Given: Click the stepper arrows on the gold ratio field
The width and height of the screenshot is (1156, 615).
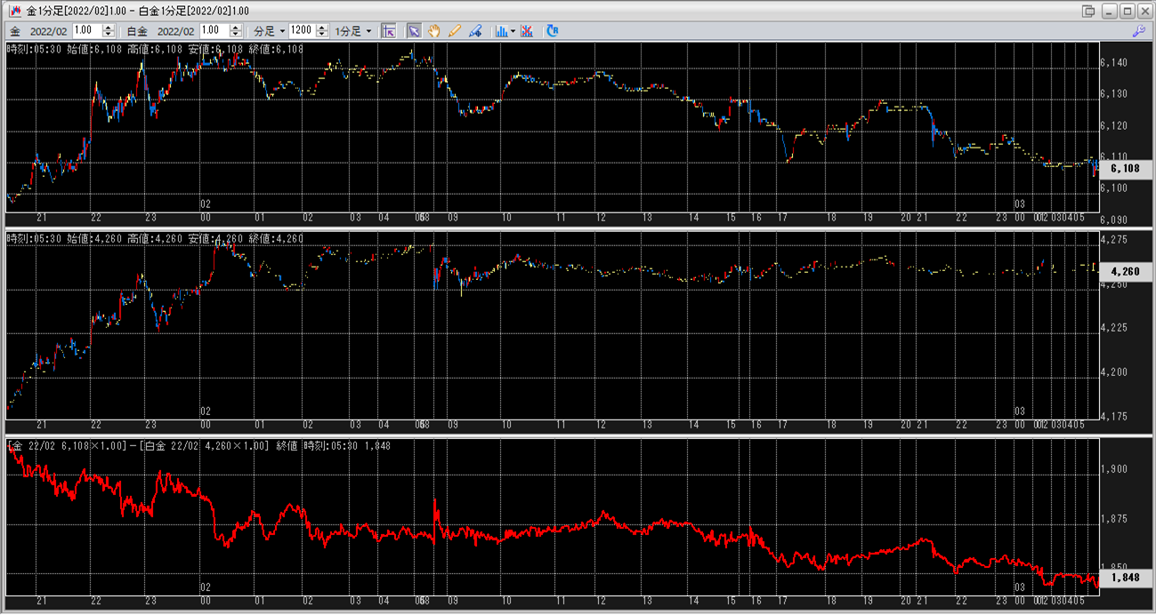Looking at the screenshot, I should point(109,30).
